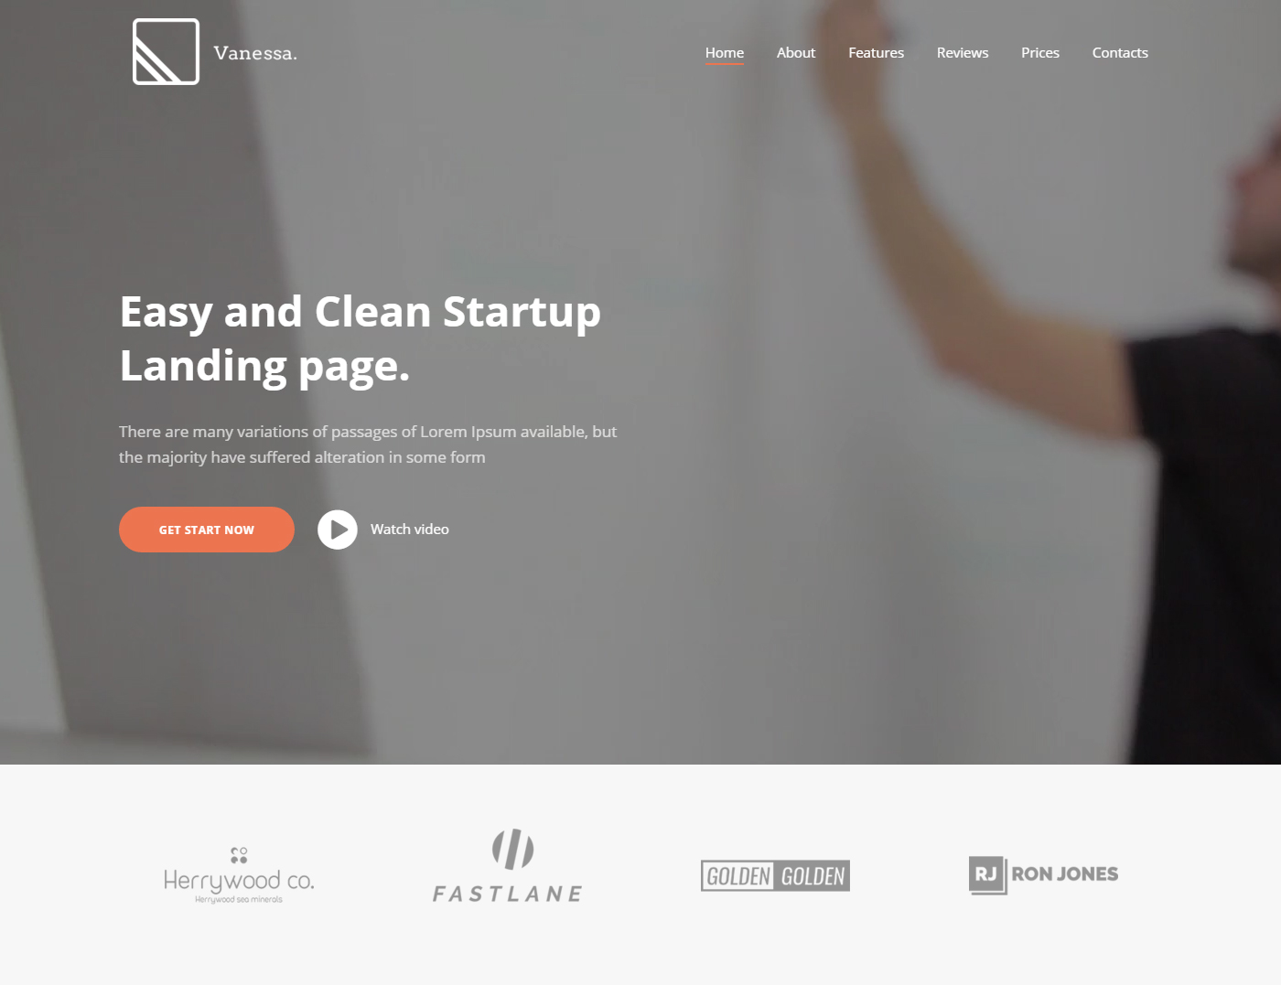Click the Golden Golden partner logo
Viewport: 1281px width, 985px height.
coord(775,876)
